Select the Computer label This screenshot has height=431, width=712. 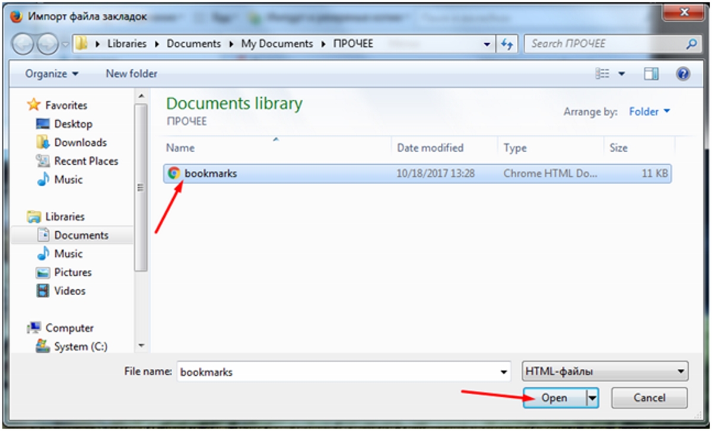[69, 327]
